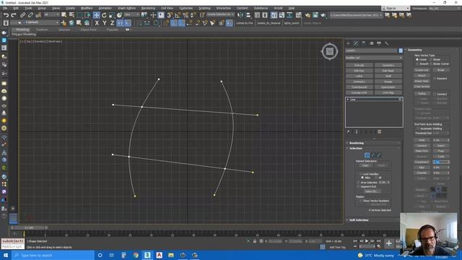The height and width of the screenshot is (260, 462).
Task: Click the Undo arrow in the main toolbar
Action: (6, 15)
